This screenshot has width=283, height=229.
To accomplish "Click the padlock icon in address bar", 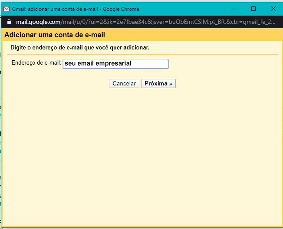I will [x=10, y=22].
